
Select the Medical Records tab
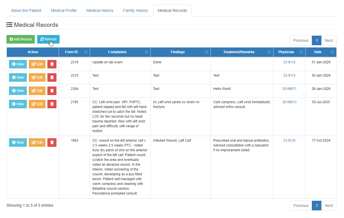click(172, 10)
